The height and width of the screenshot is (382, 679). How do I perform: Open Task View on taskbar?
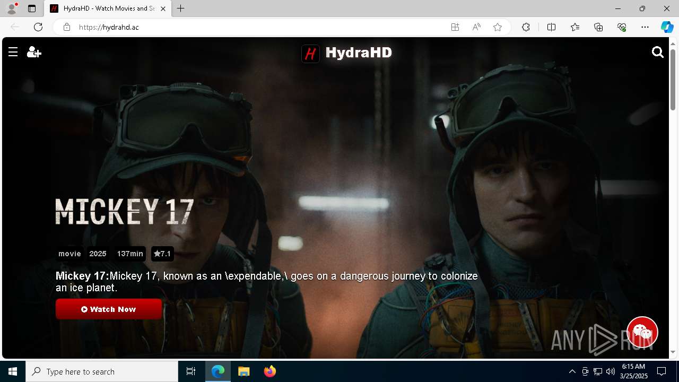tap(191, 371)
